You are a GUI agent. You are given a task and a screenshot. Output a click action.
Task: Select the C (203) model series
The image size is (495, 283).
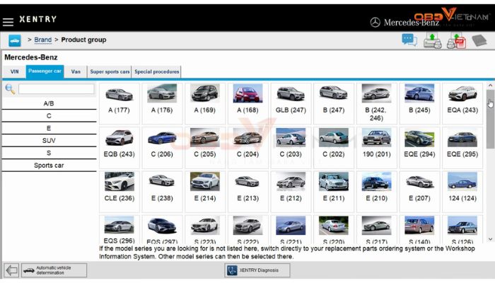tap(291, 147)
